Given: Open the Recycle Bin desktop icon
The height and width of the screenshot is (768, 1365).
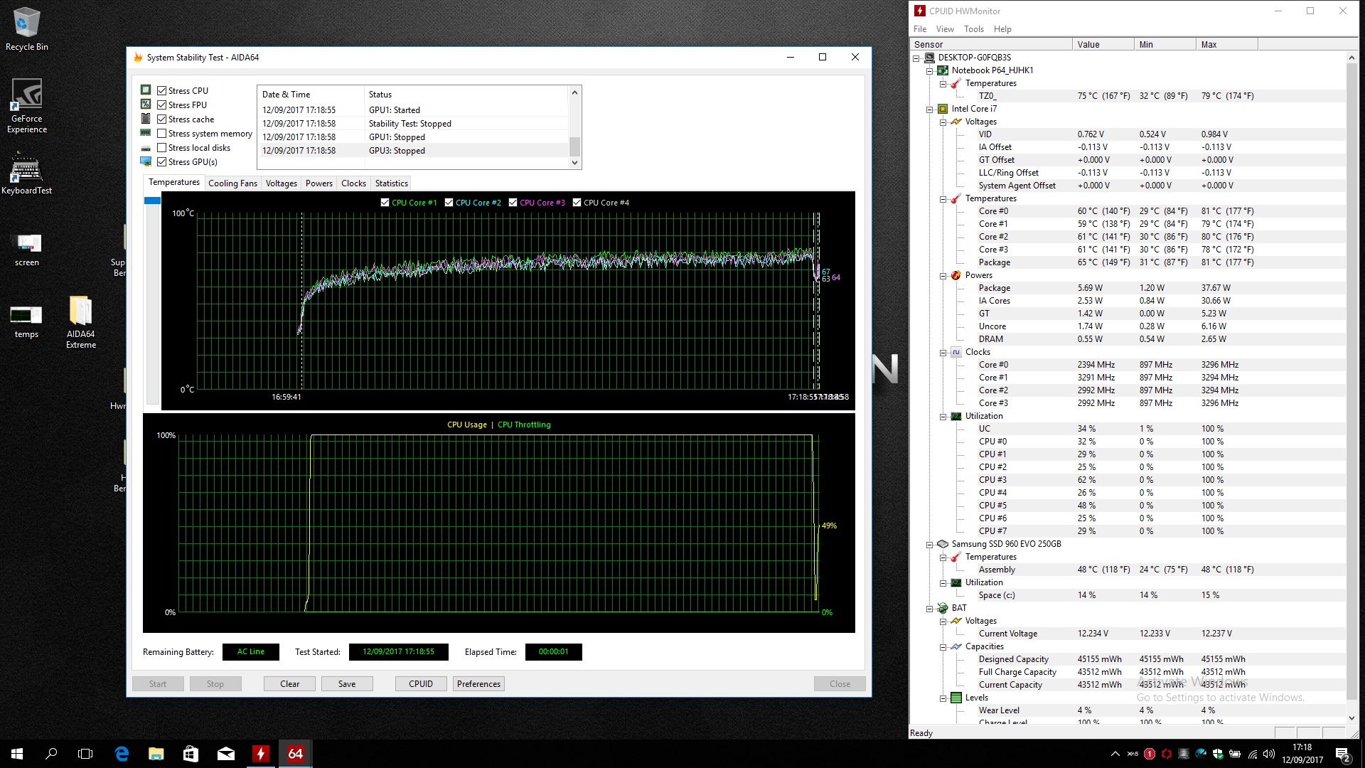Looking at the screenshot, I should click(x=27, y=28).
